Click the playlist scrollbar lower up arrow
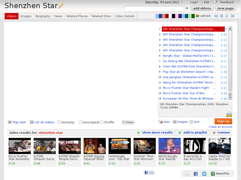Screen dimensions: 241x180 tap(230, 94)
